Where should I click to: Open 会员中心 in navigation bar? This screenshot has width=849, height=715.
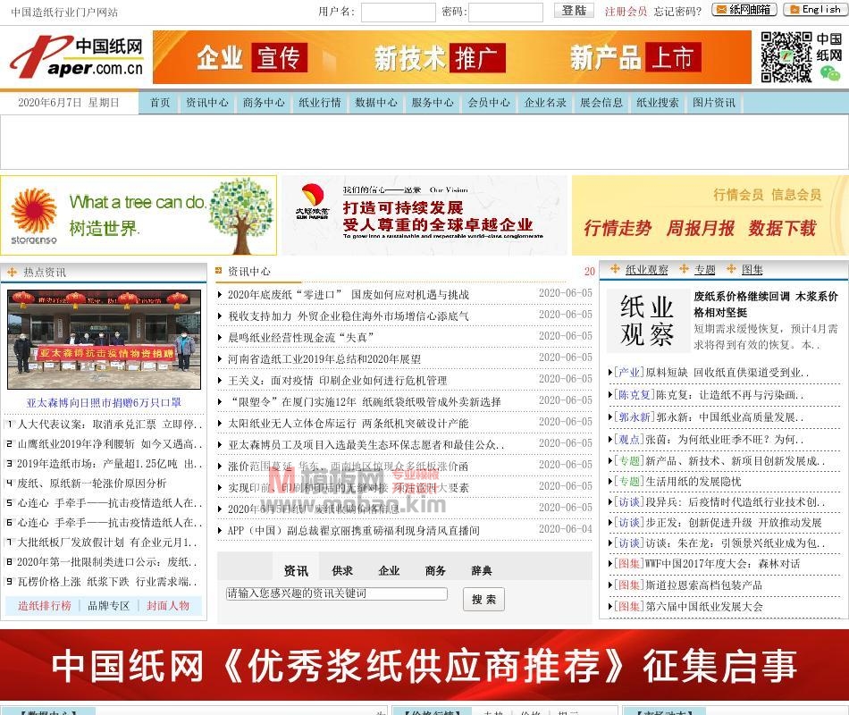tap(488, 103)
